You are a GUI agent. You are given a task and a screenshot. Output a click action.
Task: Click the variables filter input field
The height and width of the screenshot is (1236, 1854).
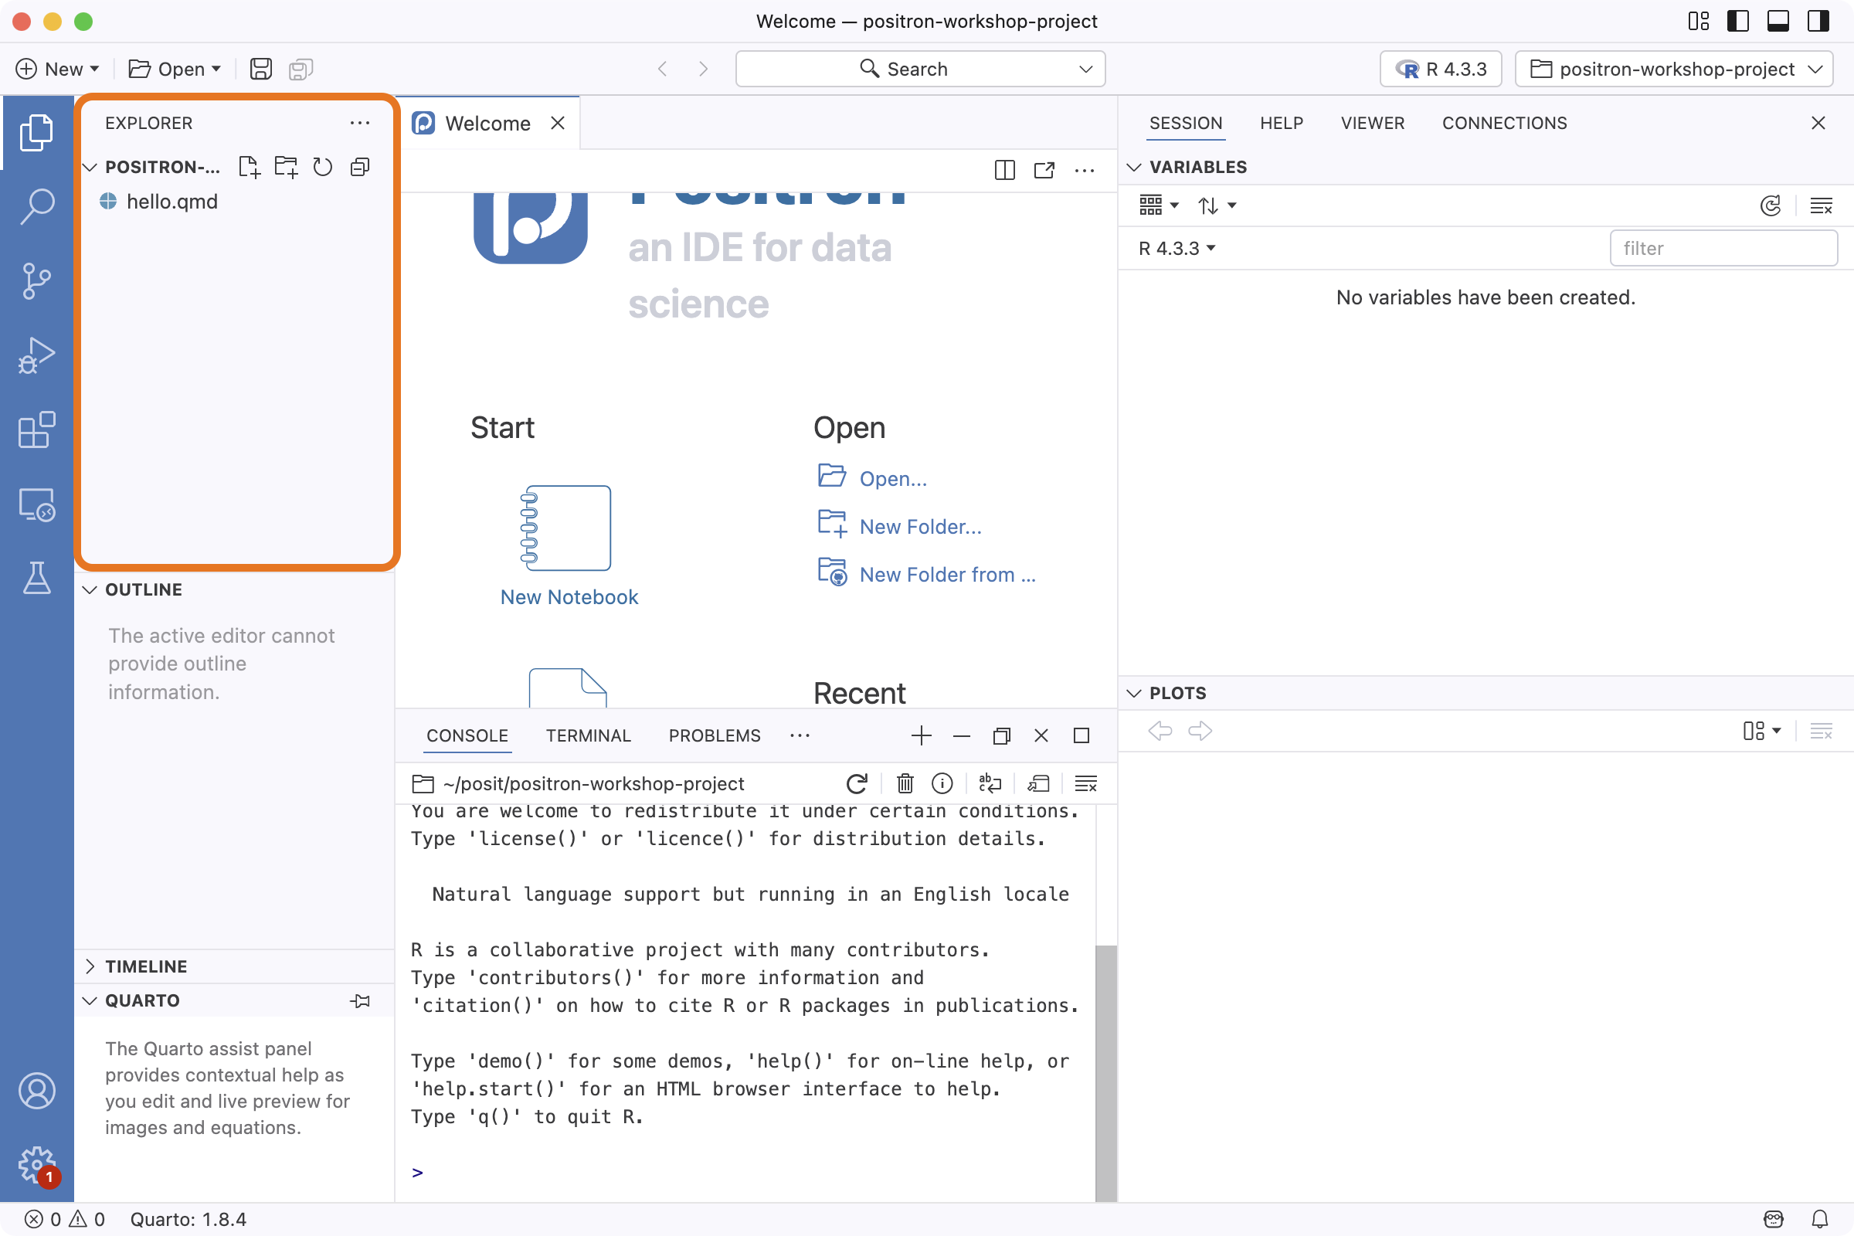click(x=1723, y=248)
